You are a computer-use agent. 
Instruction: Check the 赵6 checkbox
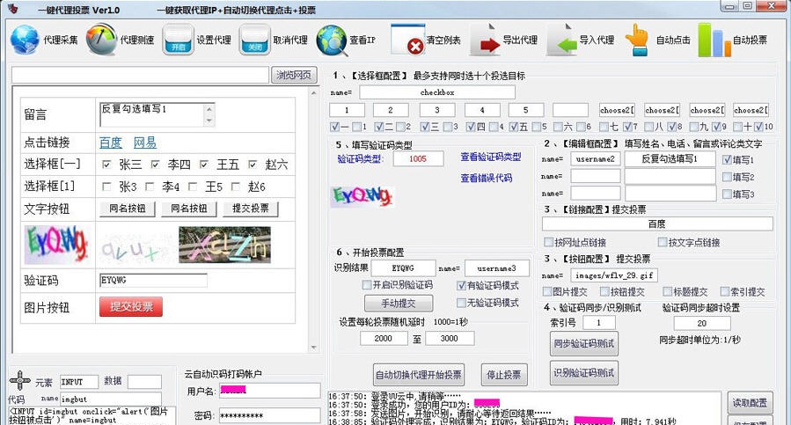236,187
